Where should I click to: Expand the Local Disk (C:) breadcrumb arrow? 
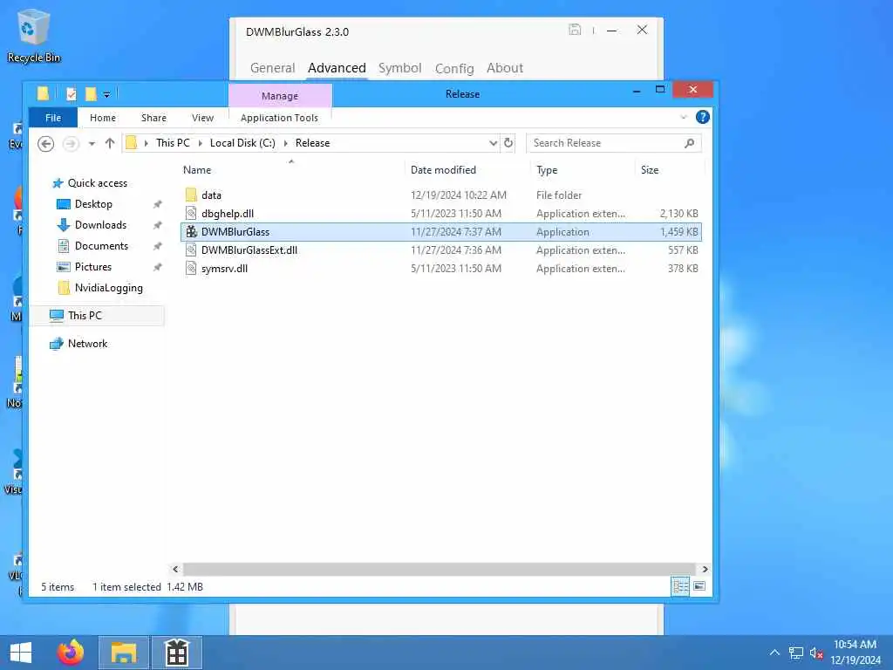tap(285, 143)
